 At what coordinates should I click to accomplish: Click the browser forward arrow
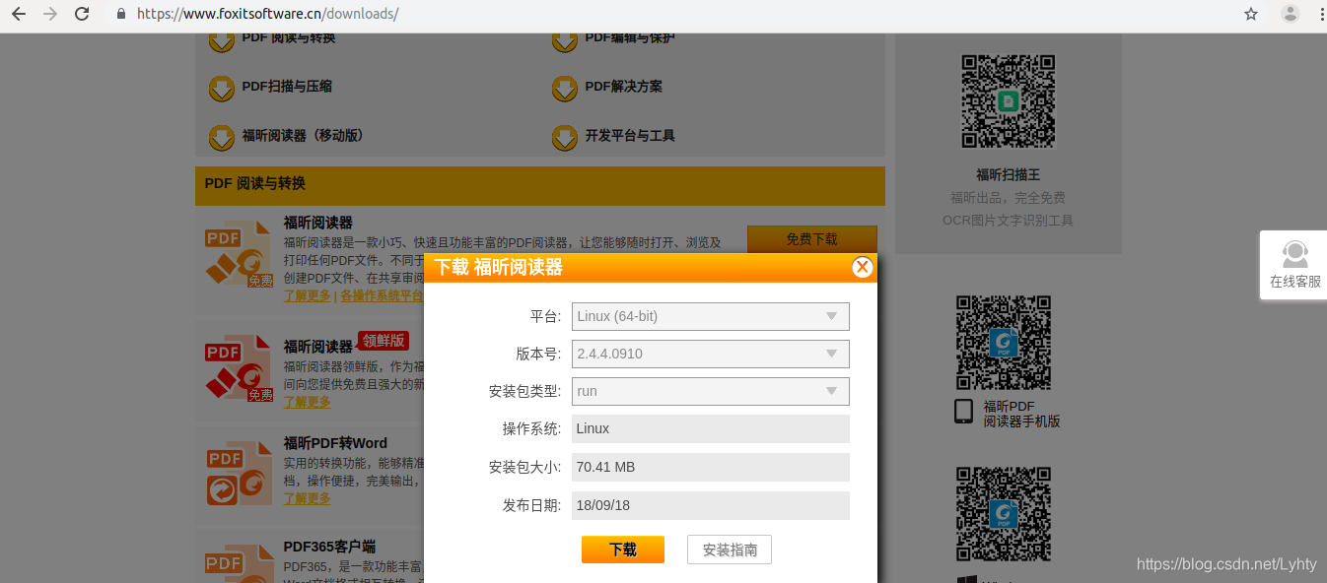pos(50,14)
